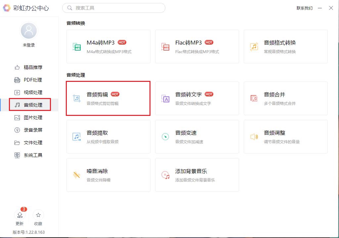Screen dimensions: 339x238
Task: Launch the 音频变速 speed change tool
Action: pyautogui.click(x=197, y=136)
